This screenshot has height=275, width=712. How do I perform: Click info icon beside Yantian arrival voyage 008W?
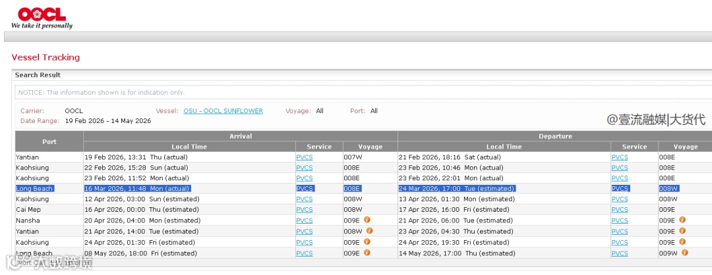pos(370,231)
